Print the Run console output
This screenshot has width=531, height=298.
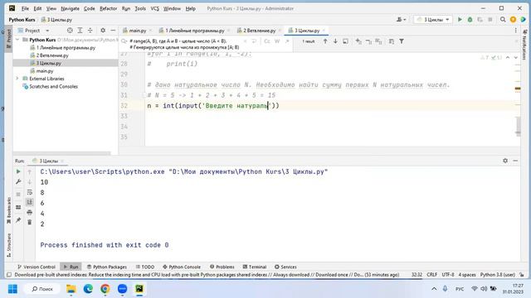[x=30, y=212]
